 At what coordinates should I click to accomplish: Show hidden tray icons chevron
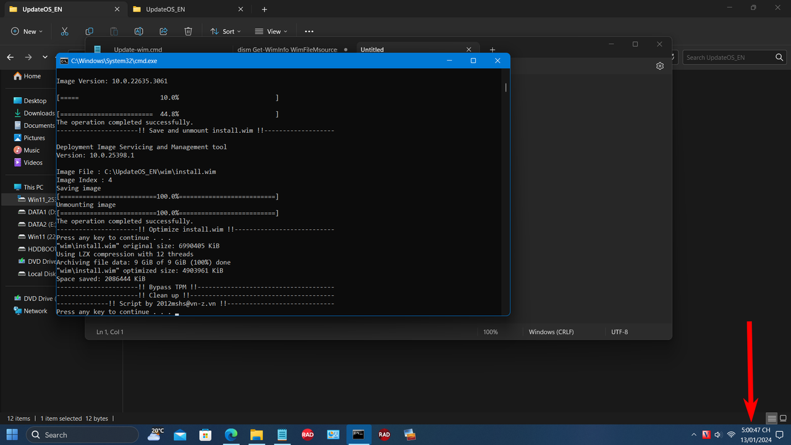tap(693, 435)
